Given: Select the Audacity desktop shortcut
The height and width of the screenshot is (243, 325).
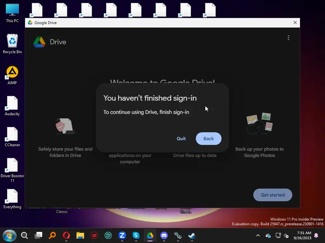Looking at the screenshot, I should 12,106.
